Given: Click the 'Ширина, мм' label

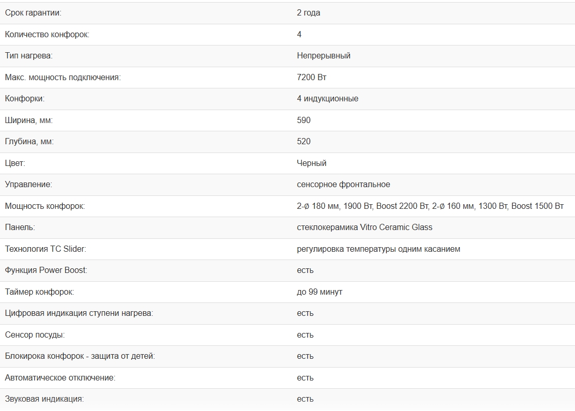Looking at the screenshot, I should click(x=29, y=120).
